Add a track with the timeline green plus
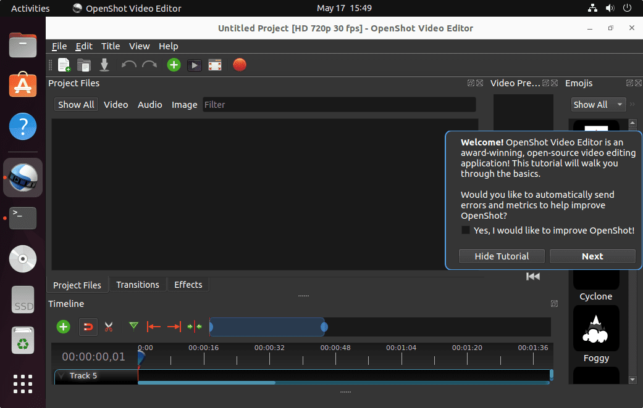The height and width of the screenshot is (408, 643). pyautogui.click(x=63, y=327)
